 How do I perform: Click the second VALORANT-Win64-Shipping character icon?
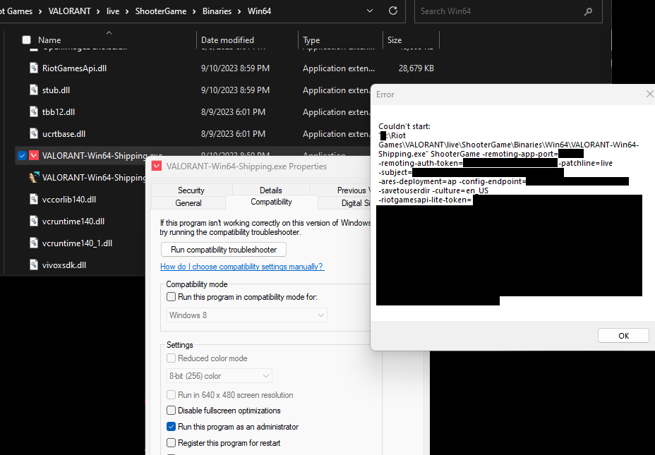click(x=34, y=177)
